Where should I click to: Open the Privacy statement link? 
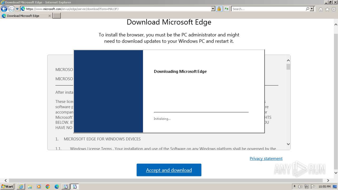click(266, 158)
